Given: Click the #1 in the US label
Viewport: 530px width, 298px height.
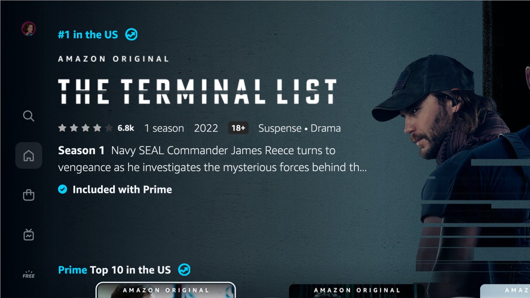Looking at the screenshot, I should click(x=88, y=35).
